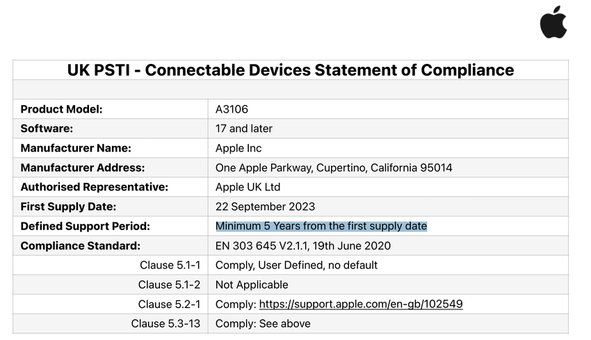The image size is (591, 340).
Task: Click the Clause 5.1-2 label
Action: click(x=169, y=284)
